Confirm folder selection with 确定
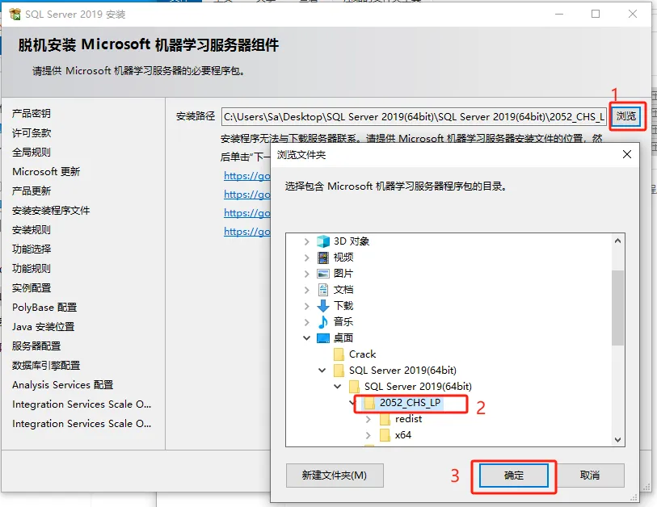The image size is (657, 507). (514, 476)
